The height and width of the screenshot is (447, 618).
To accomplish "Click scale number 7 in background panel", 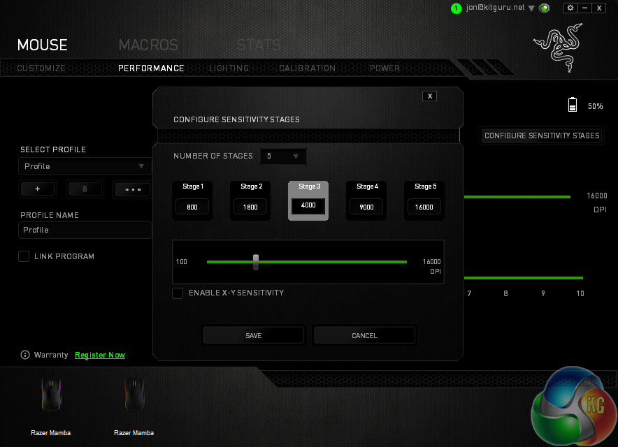I will pos(469,293).
